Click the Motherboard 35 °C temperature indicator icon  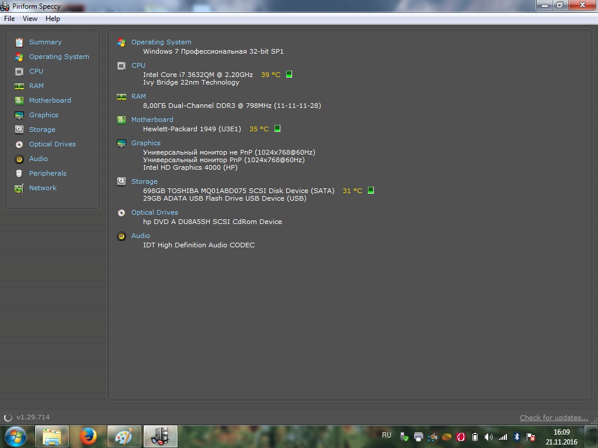[x=277, y=128]
